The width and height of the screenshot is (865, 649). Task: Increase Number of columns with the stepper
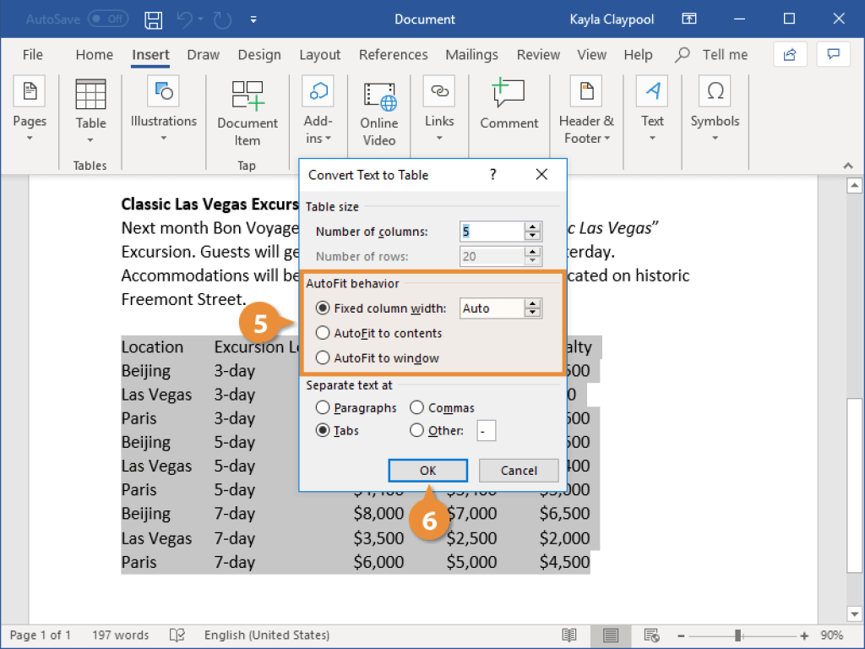pyautogui.click(x=533, y=226)
